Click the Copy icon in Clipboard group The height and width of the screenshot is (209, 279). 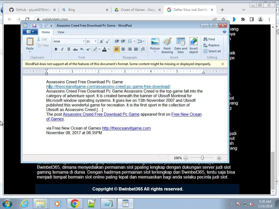(39, 45)
